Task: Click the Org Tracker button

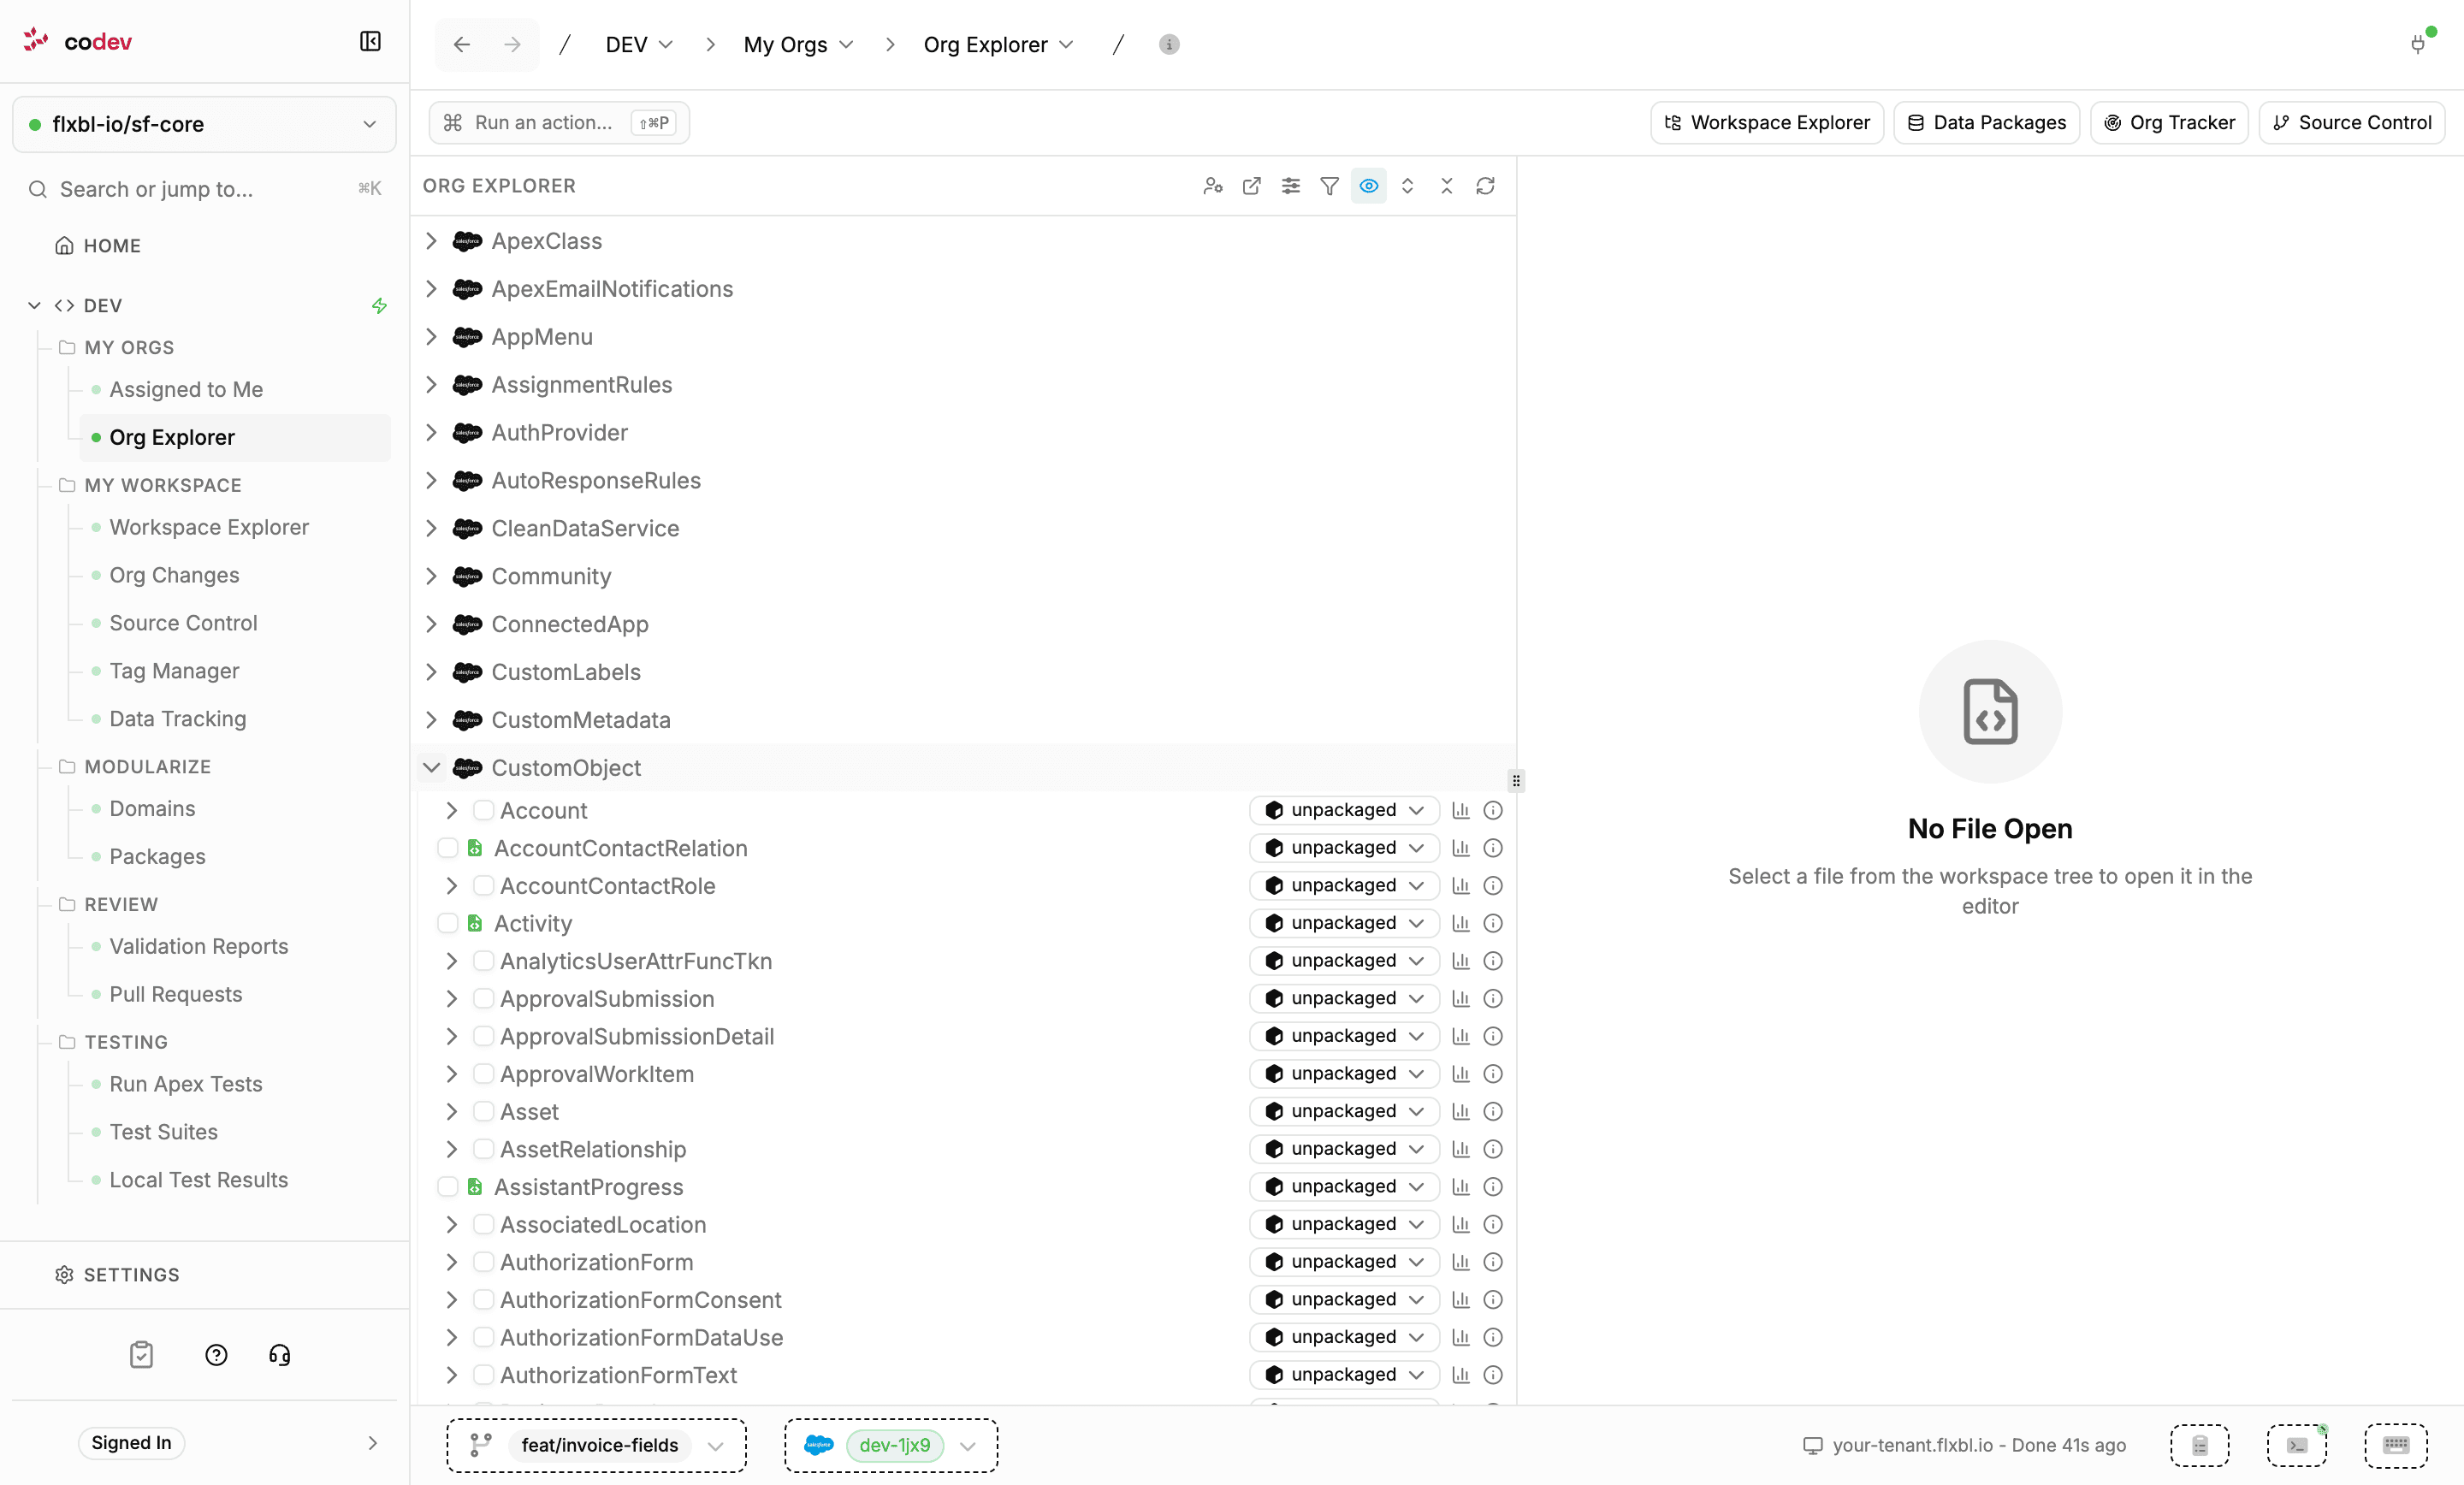Action: coord(2169,122)
